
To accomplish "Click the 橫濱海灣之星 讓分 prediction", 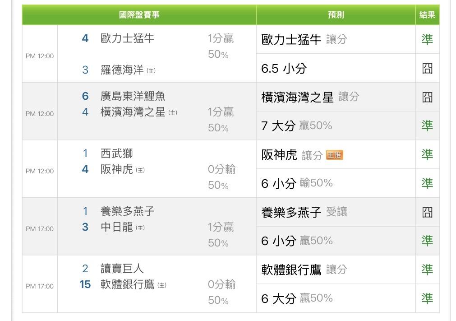I will 310,97.
